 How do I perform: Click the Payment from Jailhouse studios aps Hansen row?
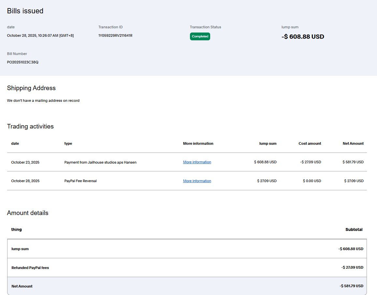[x=100, y=162]
